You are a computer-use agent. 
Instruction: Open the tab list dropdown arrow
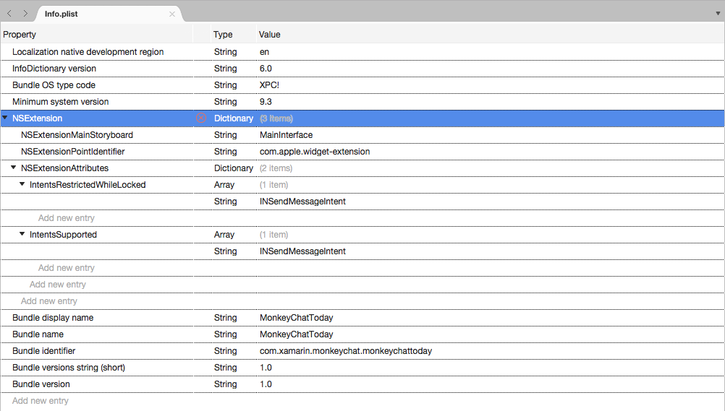(x=718, y=14)
